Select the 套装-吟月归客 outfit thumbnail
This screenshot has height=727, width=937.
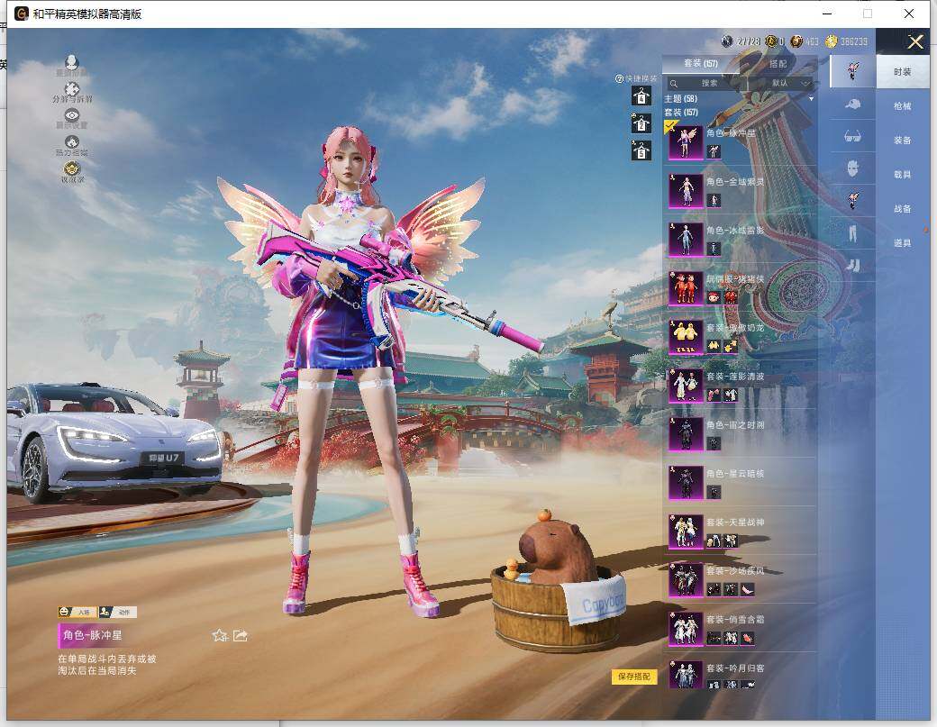coord(686,675)
